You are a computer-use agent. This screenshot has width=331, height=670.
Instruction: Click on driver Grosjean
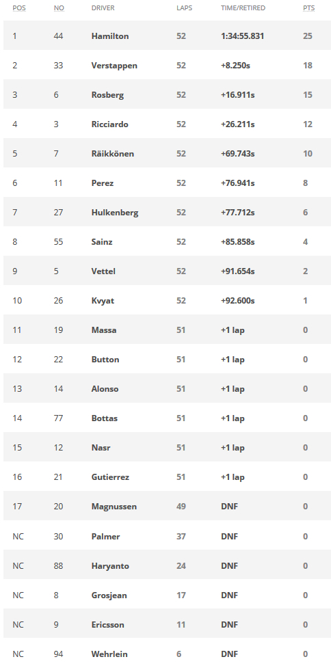109,595
